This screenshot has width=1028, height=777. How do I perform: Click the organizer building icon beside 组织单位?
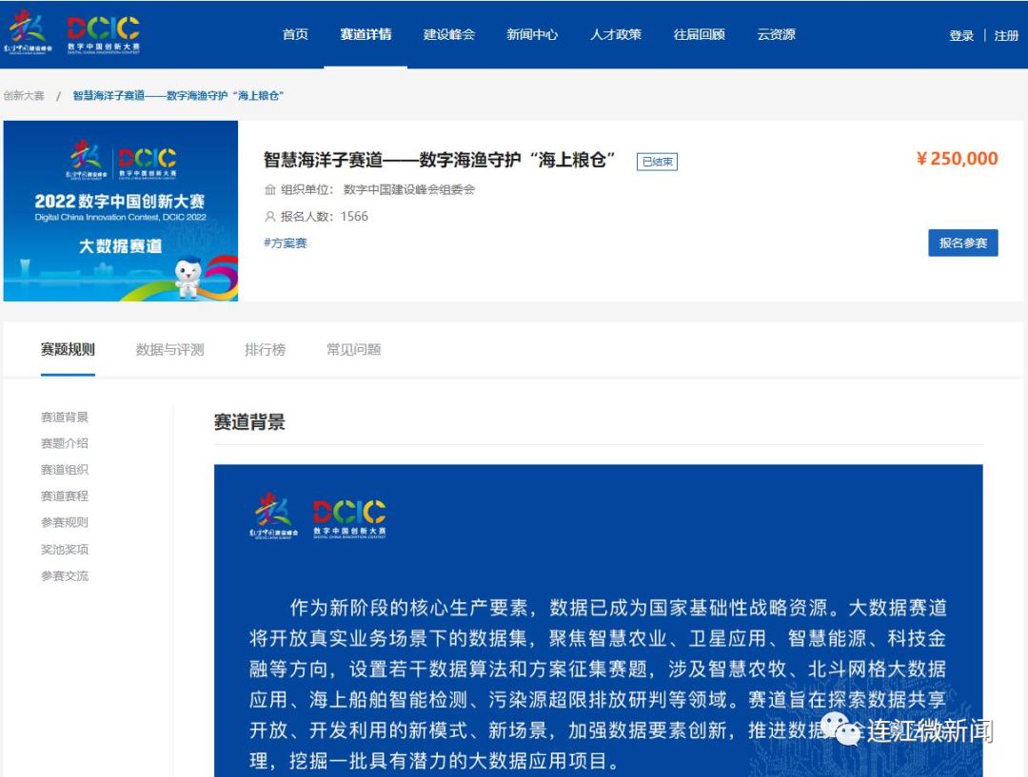click(270, 190)
